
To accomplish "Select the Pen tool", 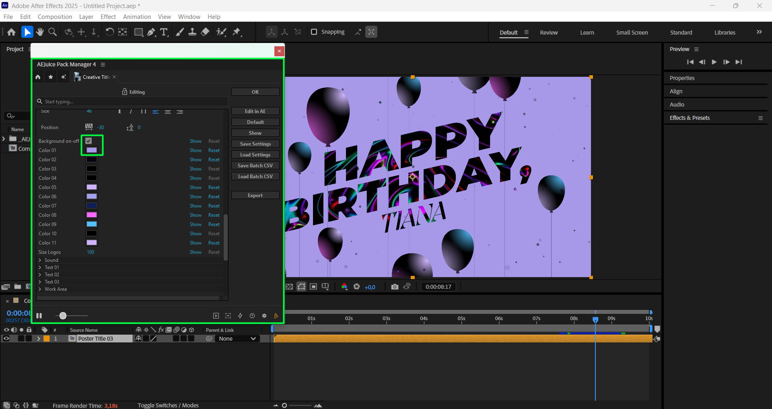I will (151, 32).
